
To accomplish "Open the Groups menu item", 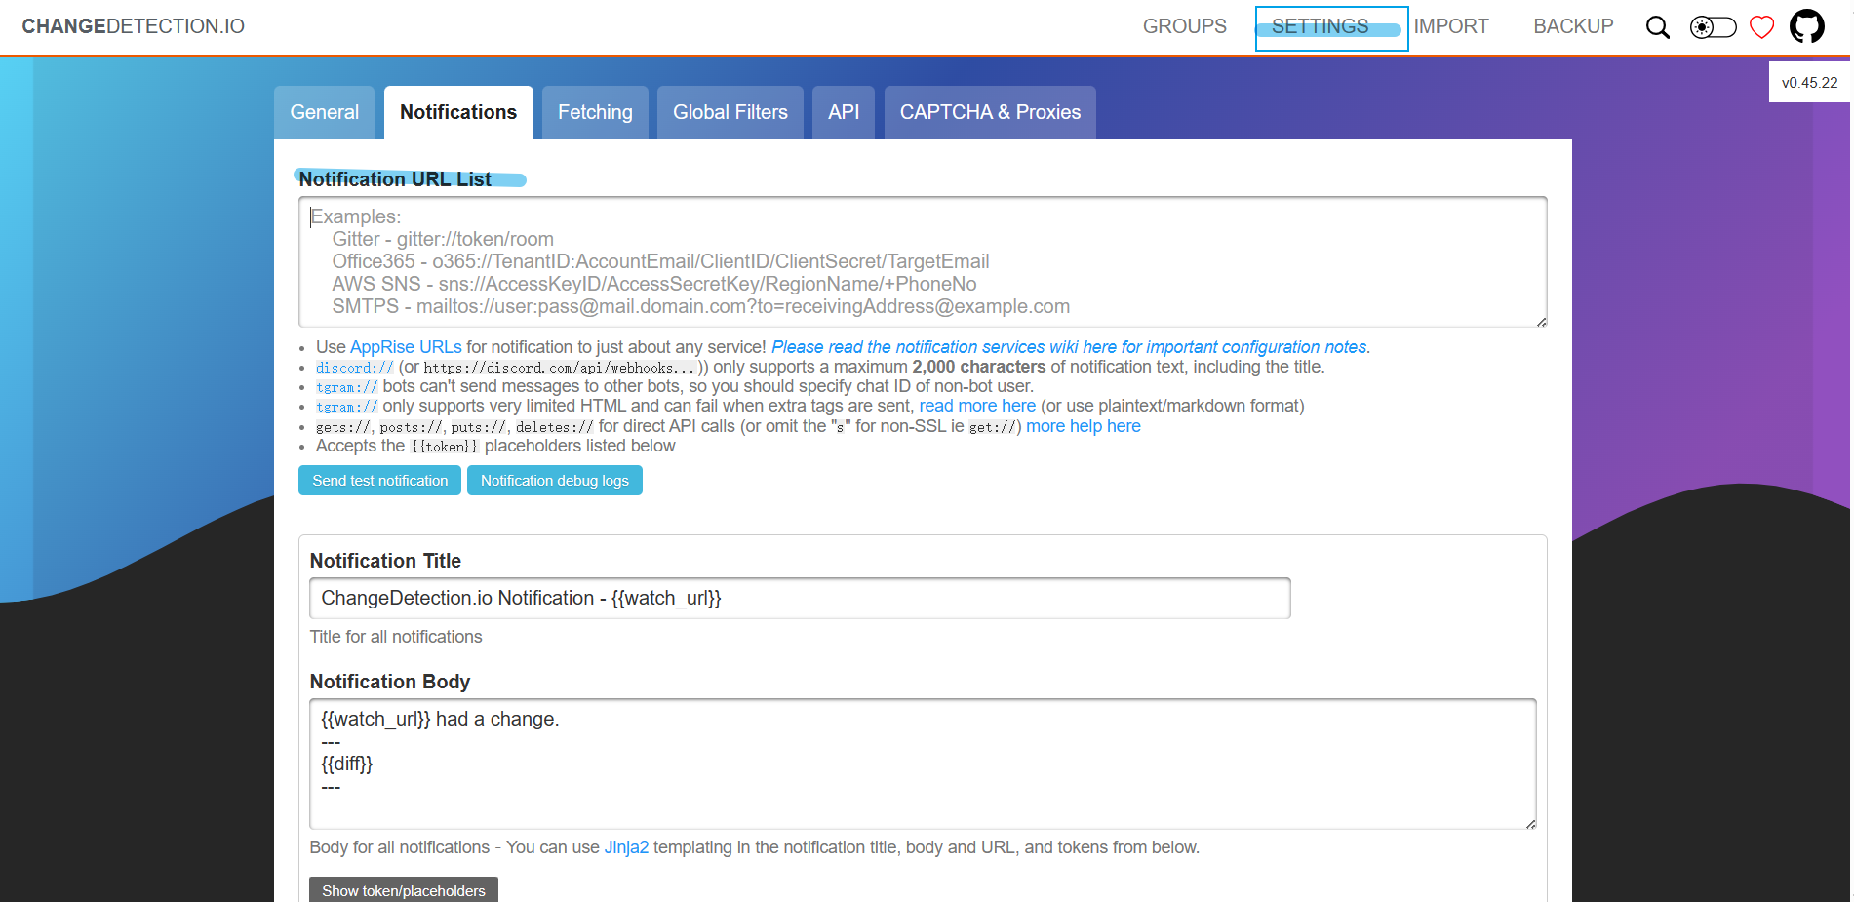I will [1184, 26].
